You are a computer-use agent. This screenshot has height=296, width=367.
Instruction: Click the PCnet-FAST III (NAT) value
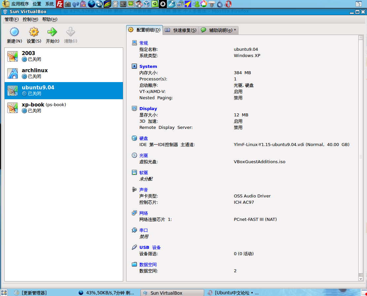click(x=255, y=220)
